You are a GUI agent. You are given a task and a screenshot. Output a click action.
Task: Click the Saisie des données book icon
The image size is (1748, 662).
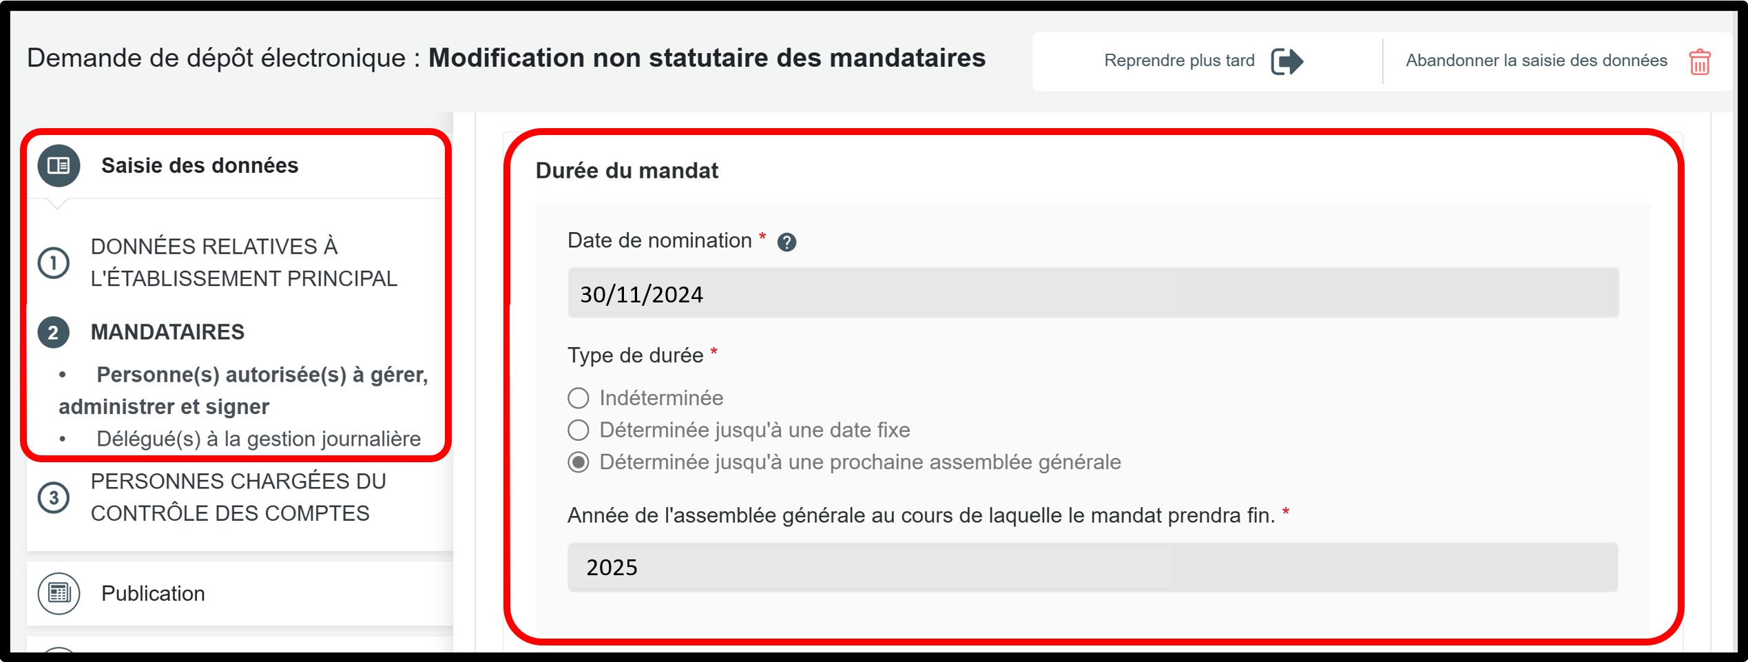click(x=59, y=166)
